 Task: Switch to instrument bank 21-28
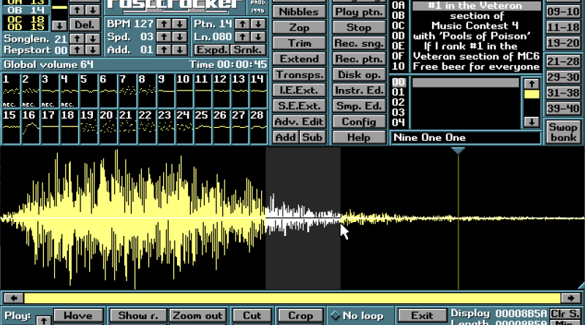click(563, 61)
